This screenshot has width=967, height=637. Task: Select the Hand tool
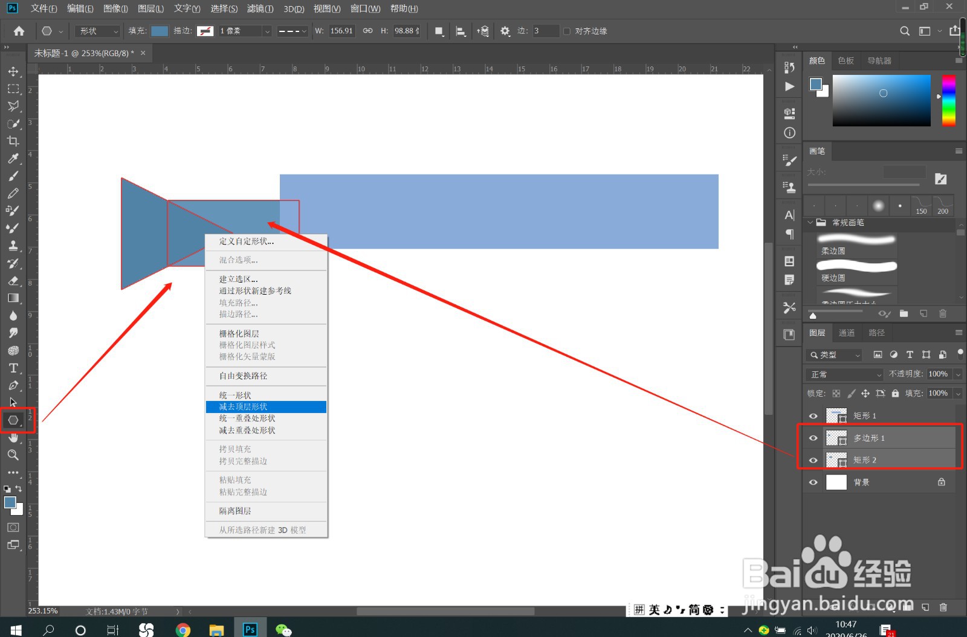click(13, 437)
